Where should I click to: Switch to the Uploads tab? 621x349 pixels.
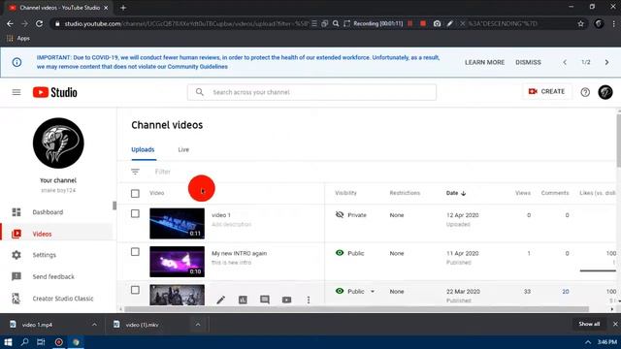(143, 150)
